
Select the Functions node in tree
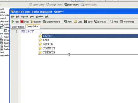[x=5, y=37]
